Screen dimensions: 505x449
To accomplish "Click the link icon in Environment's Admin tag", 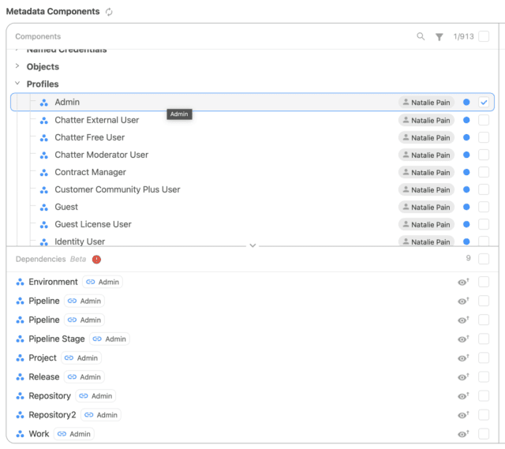I will point(91,282).
